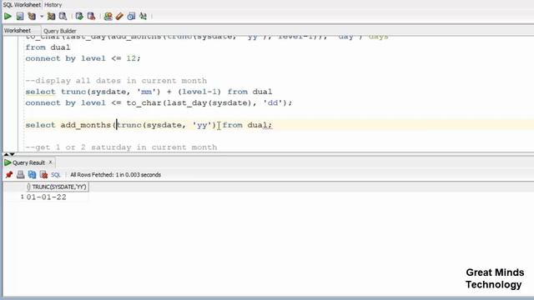Open the Query Builder tab
This screenshot has height=300, width=534.
[59, 31]
